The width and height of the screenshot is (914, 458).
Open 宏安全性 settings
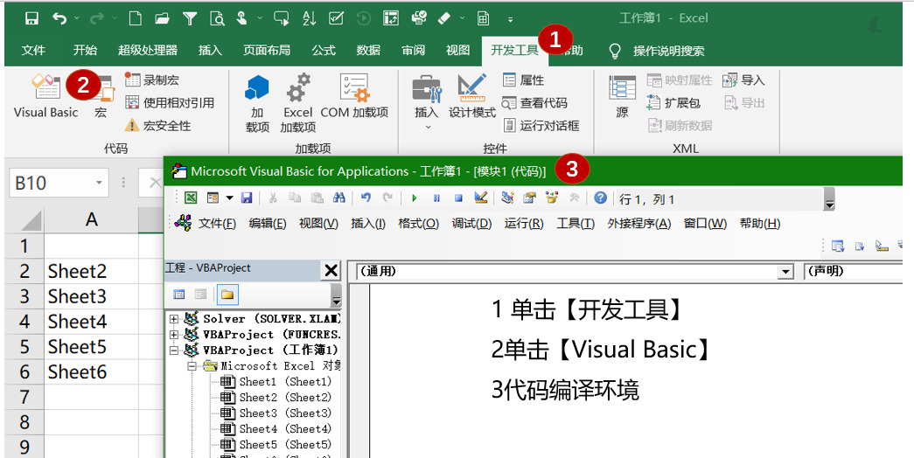(158, 126)
